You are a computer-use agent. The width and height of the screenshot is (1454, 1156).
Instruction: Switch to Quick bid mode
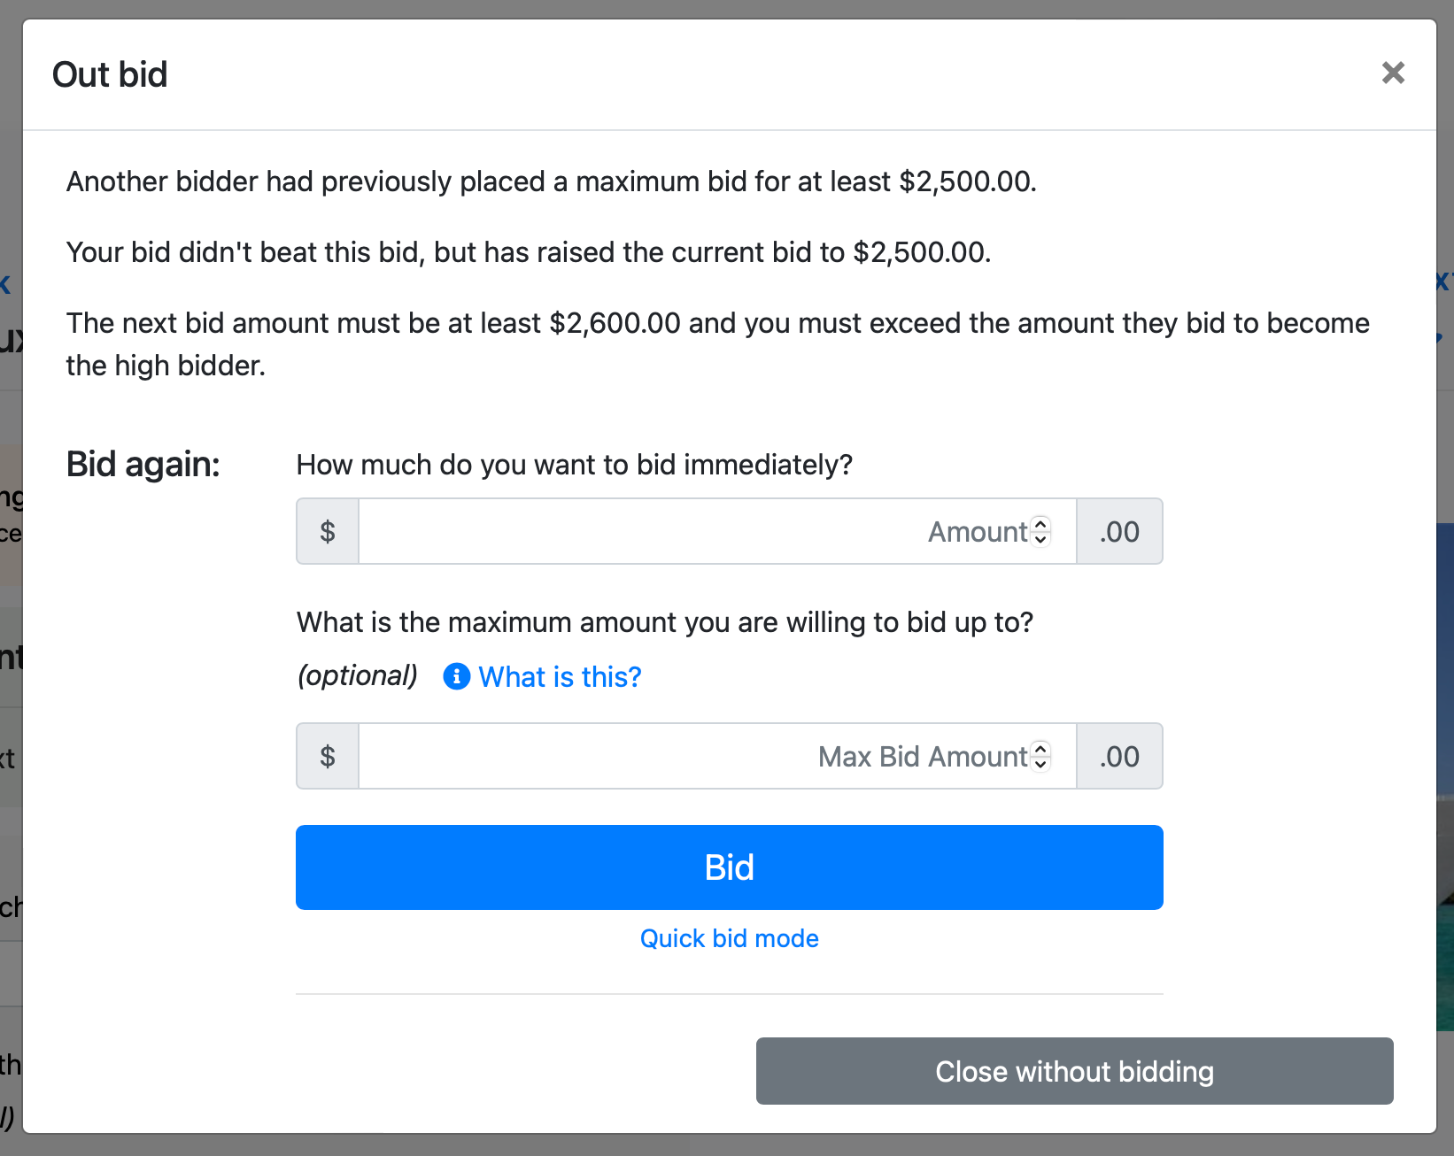[x=729, y=938]
